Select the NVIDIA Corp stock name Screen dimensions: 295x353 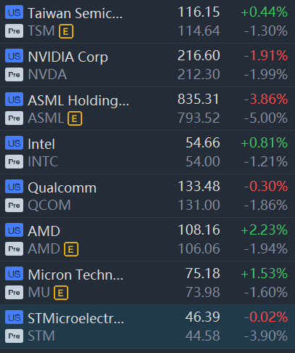pyautogui.click(x=68, y=57)
